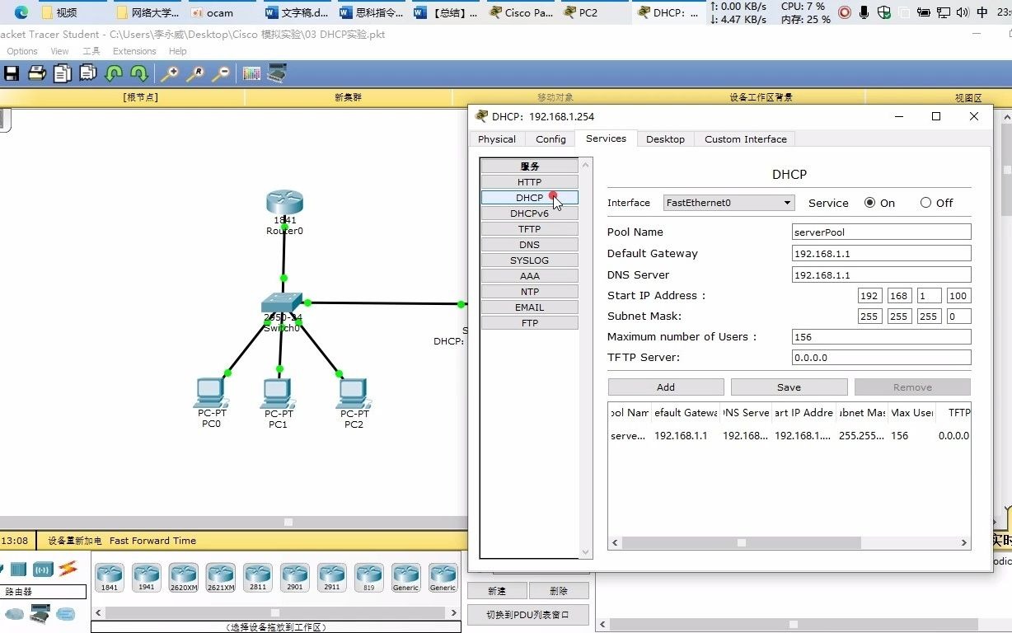
Task: Select the 1841 router from device list
Action: click(x=110, y=577)
